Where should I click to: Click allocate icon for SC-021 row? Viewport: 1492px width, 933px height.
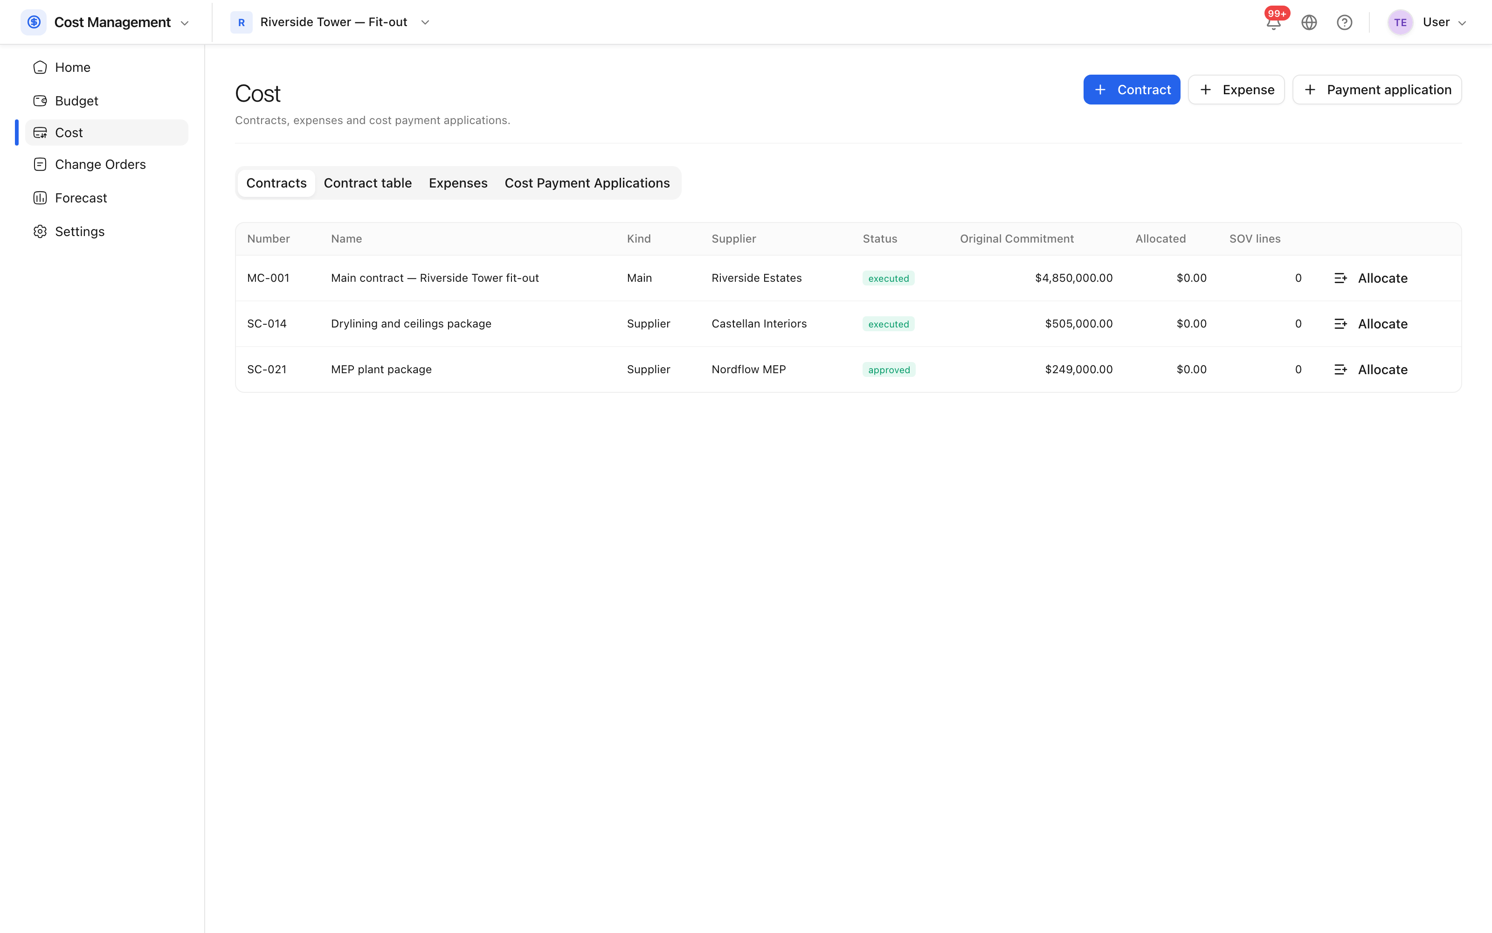[x=1340, y=369]
